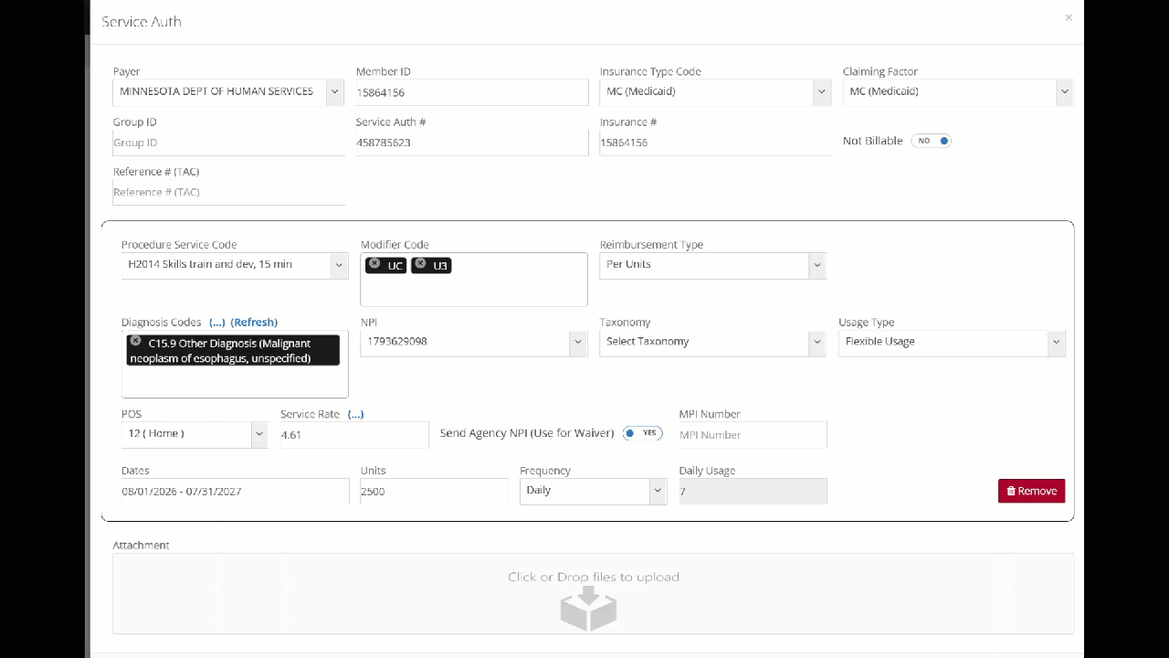Click the ellipsis link next to Diagnosis Codes
1169x658 pixels.
(216, 323)
